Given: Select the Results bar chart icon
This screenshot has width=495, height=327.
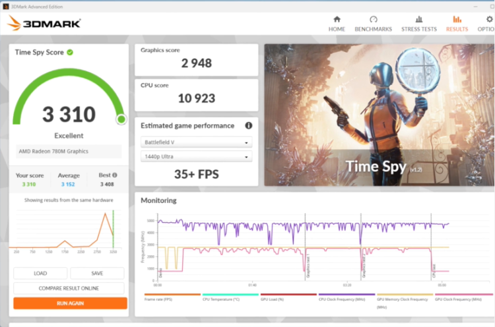Looking at the screenshot, I should coord(457,20).
